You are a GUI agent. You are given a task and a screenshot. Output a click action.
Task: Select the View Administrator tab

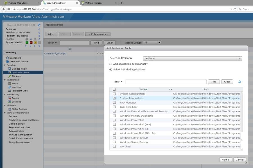[60, 3]
